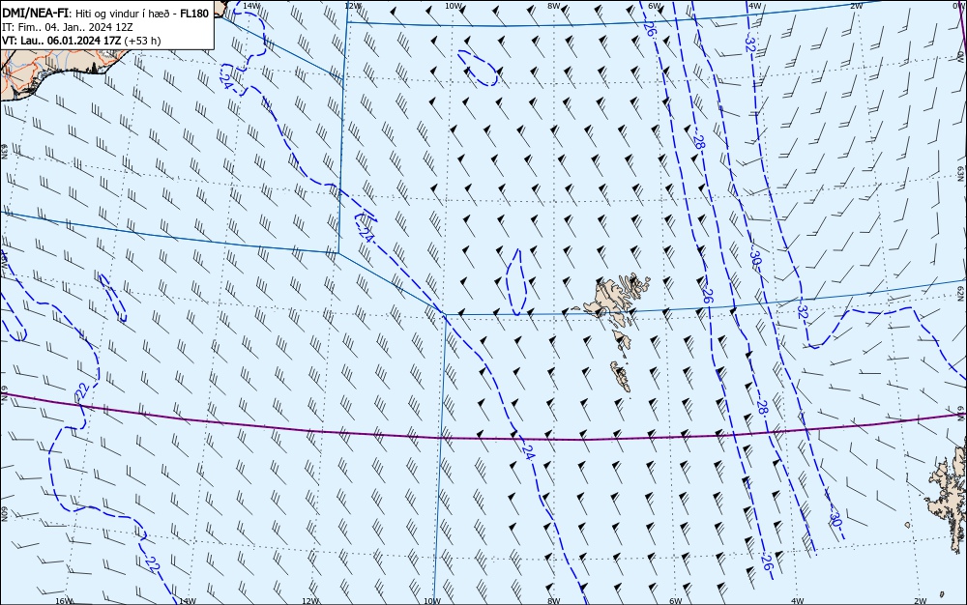The height and width of the screenshot is (605, 967).
Task: Click the chart title ending in FL180
Action: 105,14
